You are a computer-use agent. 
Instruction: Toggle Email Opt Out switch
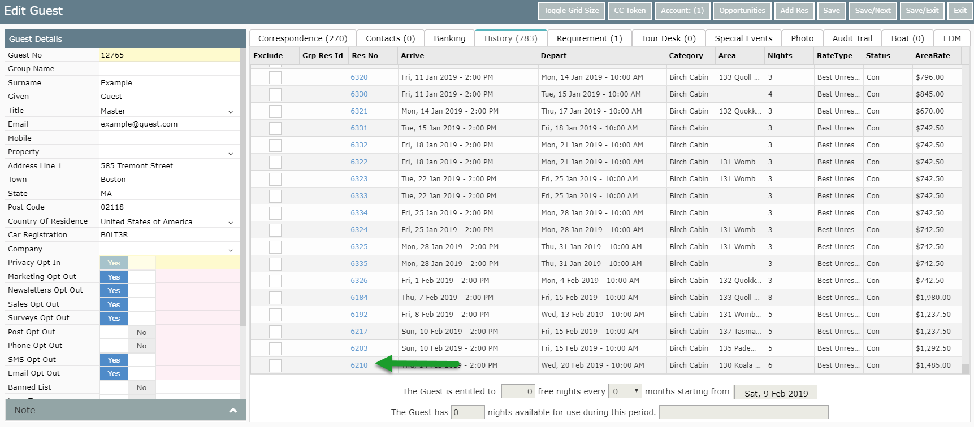pyautogui.click(x=128, y=373)
